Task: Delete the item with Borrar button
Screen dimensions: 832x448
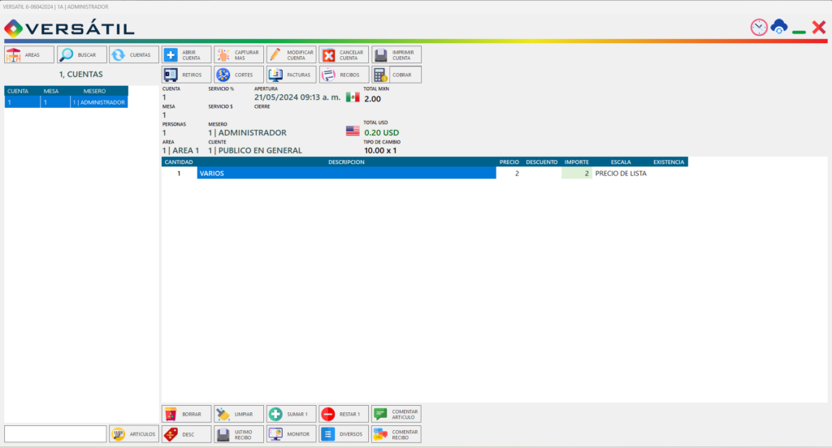Action: [186, 414]
